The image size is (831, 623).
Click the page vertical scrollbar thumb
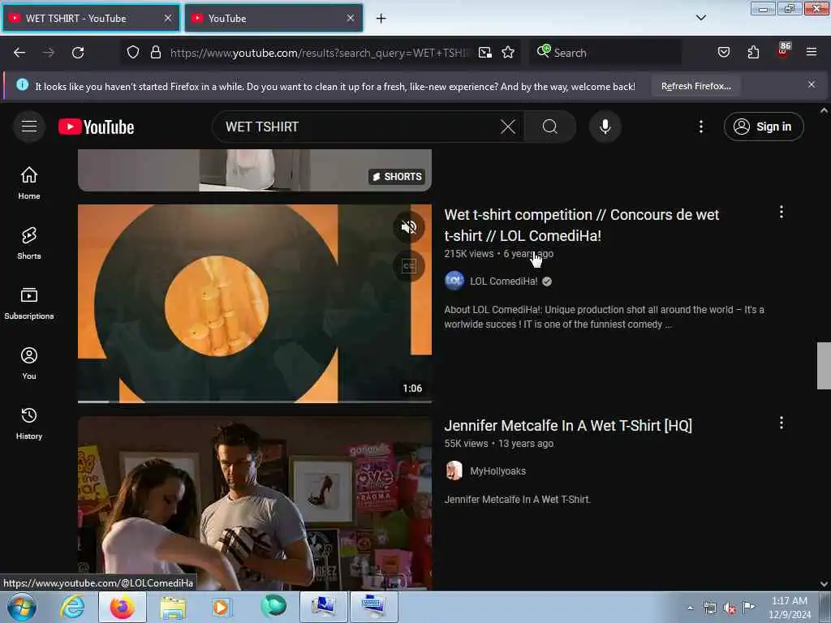tap(824, 366)
